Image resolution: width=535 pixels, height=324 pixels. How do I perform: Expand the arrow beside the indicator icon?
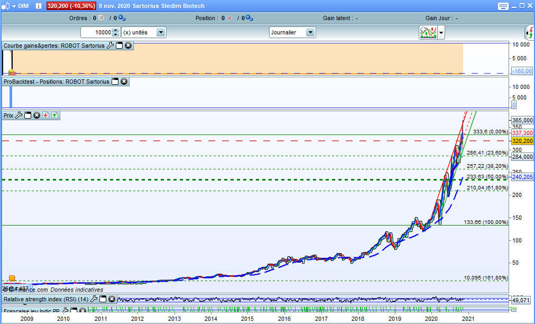pyautogui.click(x=441, y=33)
